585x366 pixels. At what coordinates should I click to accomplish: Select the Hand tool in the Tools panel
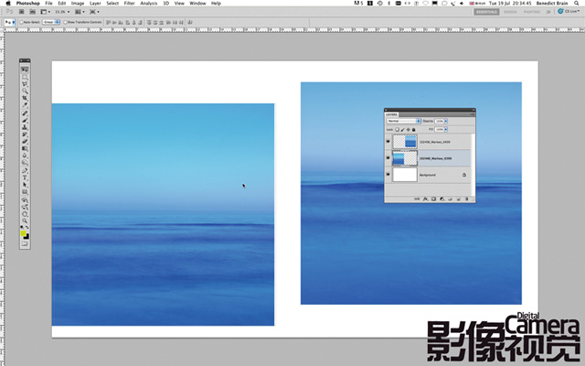pyautogui.click(x=25, y=214)
